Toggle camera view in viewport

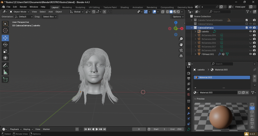point(181,50)
